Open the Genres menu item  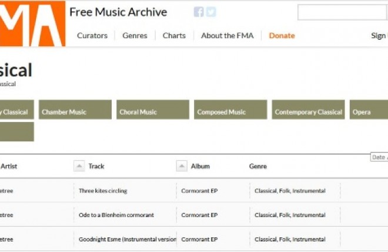pyautogui.click(x=135, y=36)
